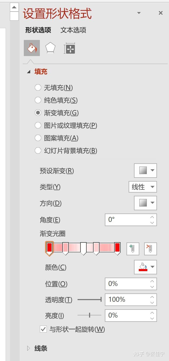This screenshot has width=169, height=361.
Task: Switch to the 文本选项 tab
Action: pos(73,30)
